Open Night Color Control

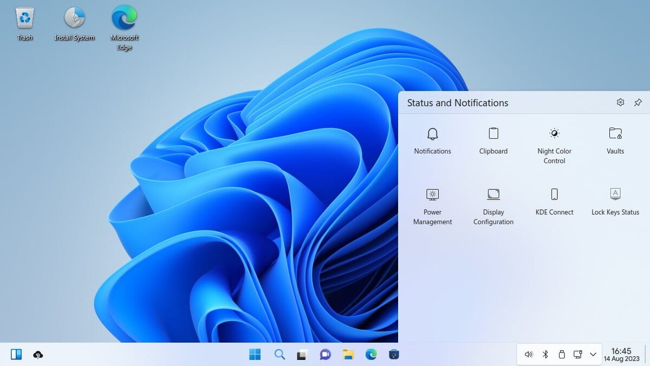[x=554, y=146]
